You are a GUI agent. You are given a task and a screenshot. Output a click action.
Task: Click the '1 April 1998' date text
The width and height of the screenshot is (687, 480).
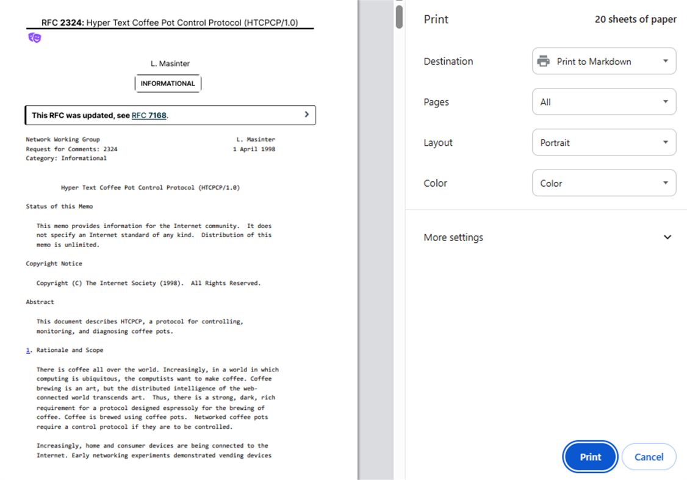click(x=254, y=149)
